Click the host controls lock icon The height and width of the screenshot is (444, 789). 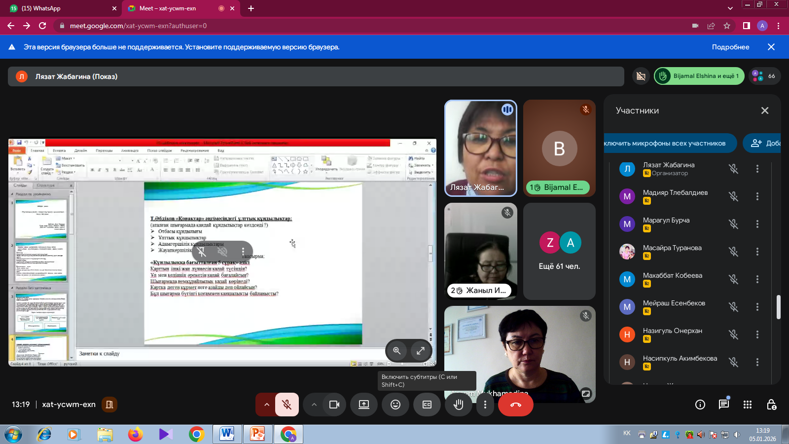771,405
